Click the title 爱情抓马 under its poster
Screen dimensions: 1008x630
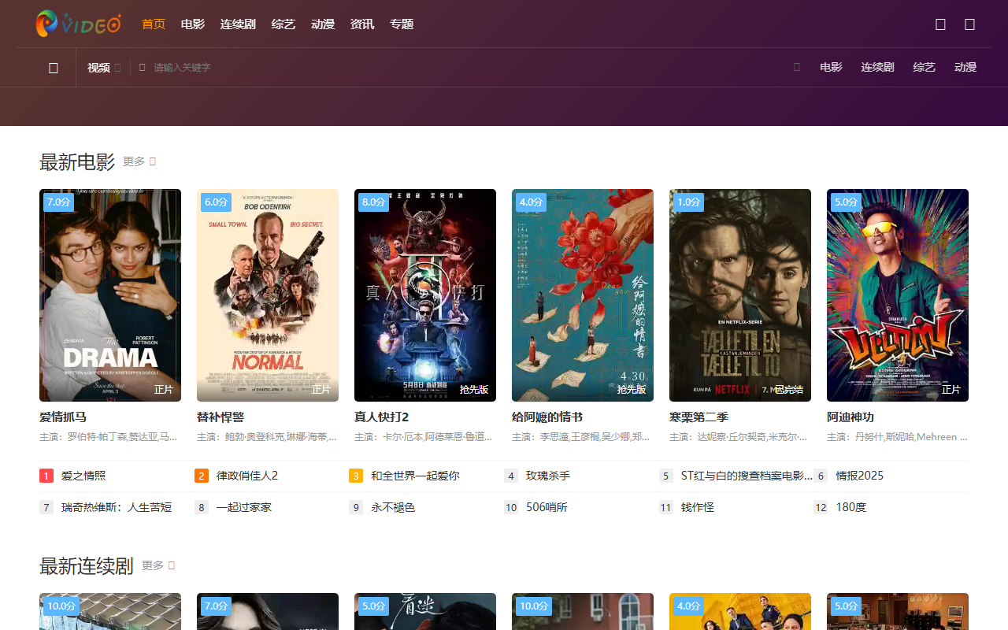pyautogui.click(x=63, y=417)
